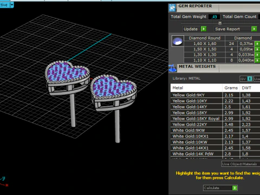Viewport: 260px width, 195px height.
Task: Click the Use Object Materials button
Action: (x=240, y=164)
